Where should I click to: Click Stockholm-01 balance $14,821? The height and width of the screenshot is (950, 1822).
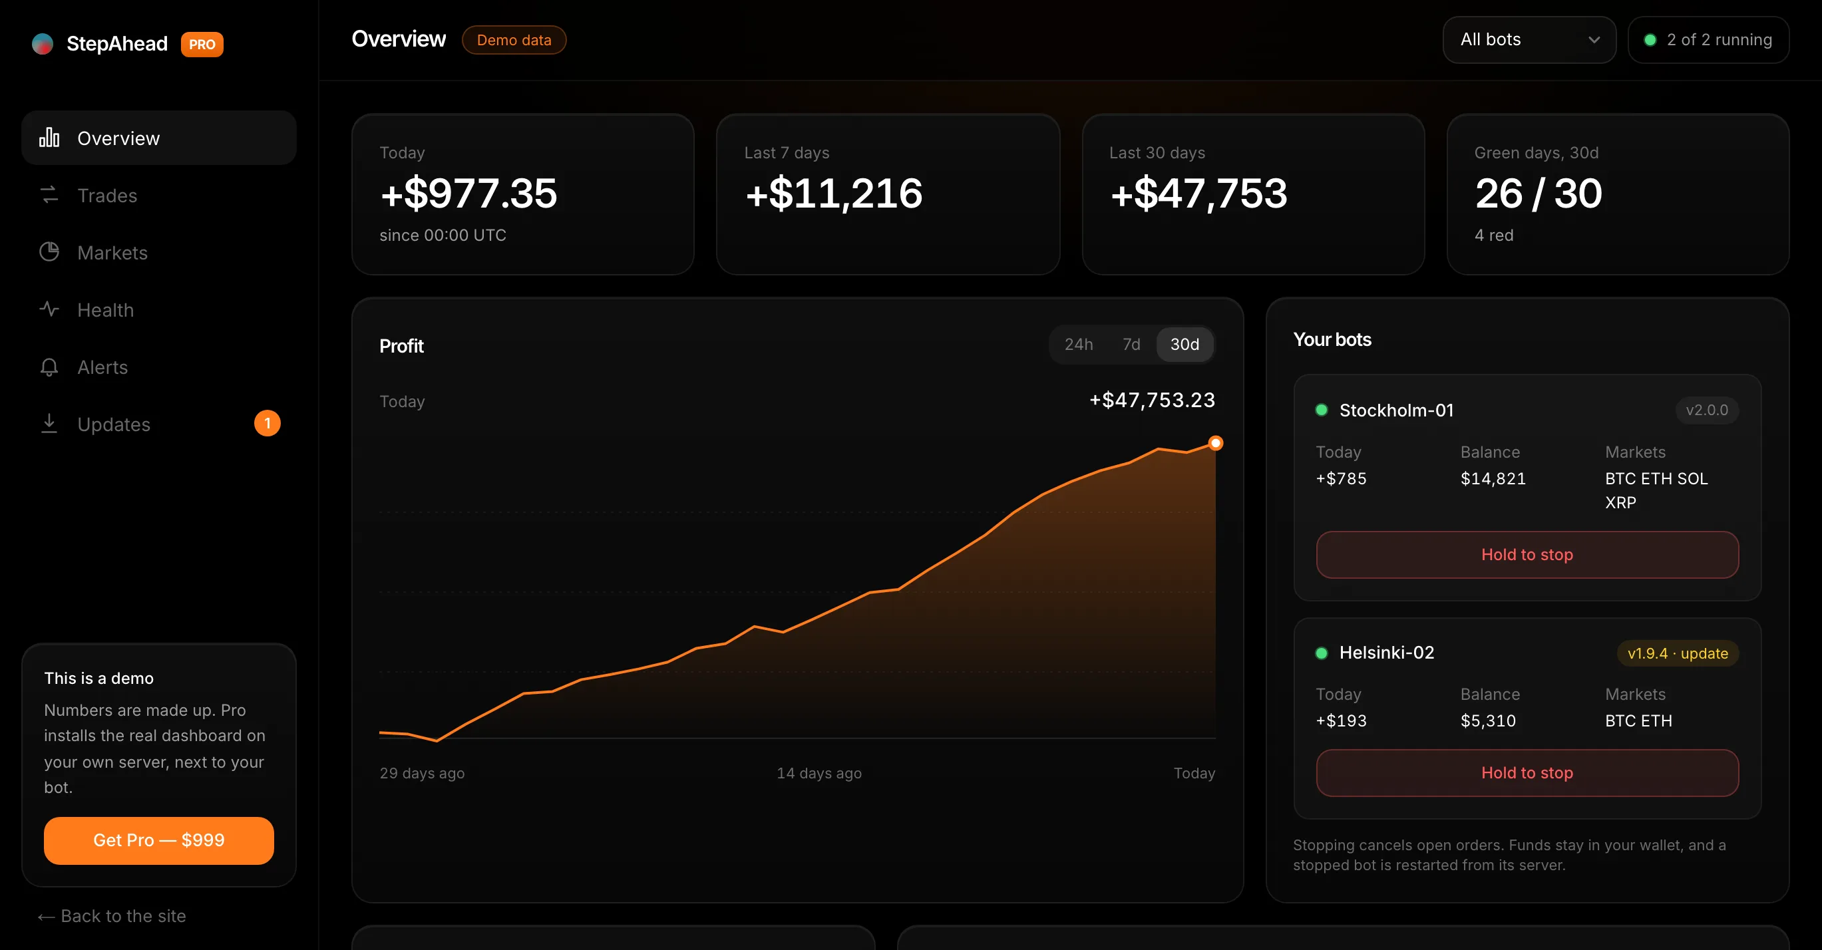[x=1493, y=478]
